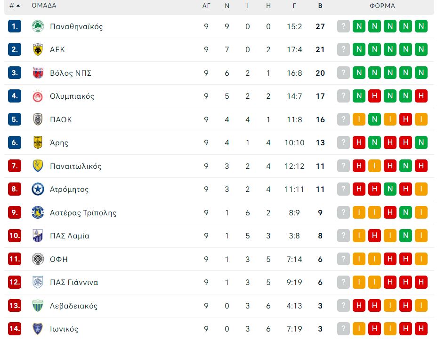
Task: Sort standings by the Β points column
Action: coord(320,6)
